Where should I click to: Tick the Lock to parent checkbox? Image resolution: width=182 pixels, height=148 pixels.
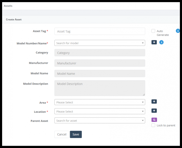[x=153, y=125]
